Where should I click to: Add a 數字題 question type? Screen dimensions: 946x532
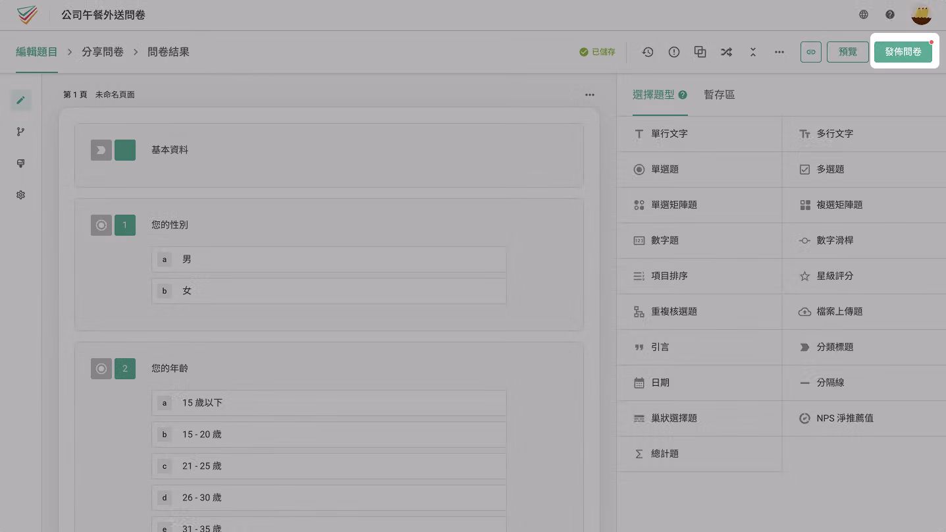point(699,240)
